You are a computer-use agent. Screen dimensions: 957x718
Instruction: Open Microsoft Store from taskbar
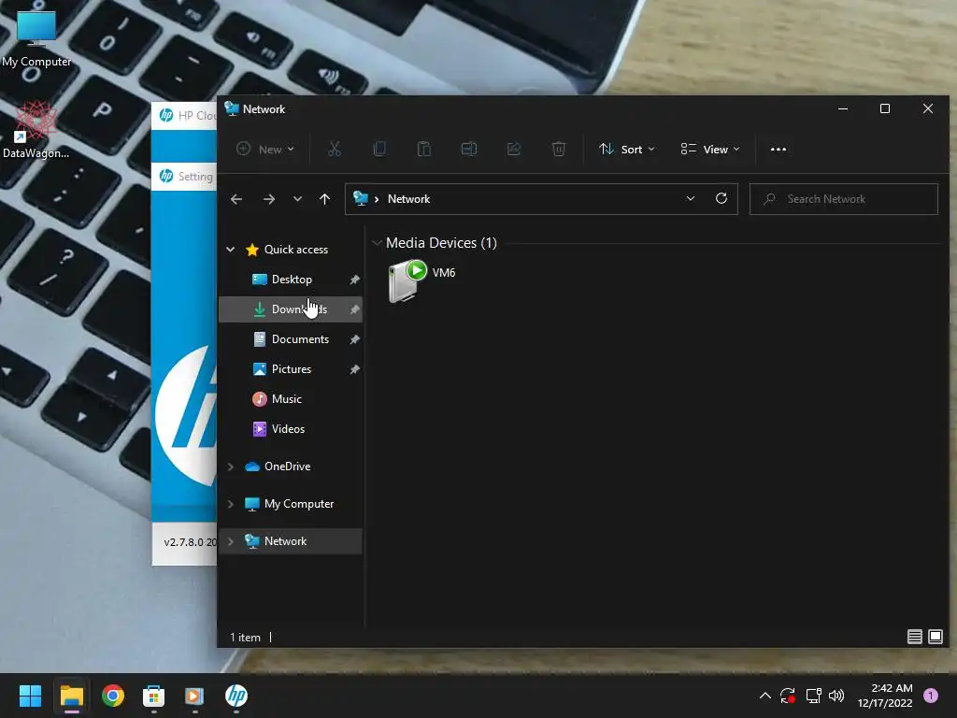(x=154, y=696)
